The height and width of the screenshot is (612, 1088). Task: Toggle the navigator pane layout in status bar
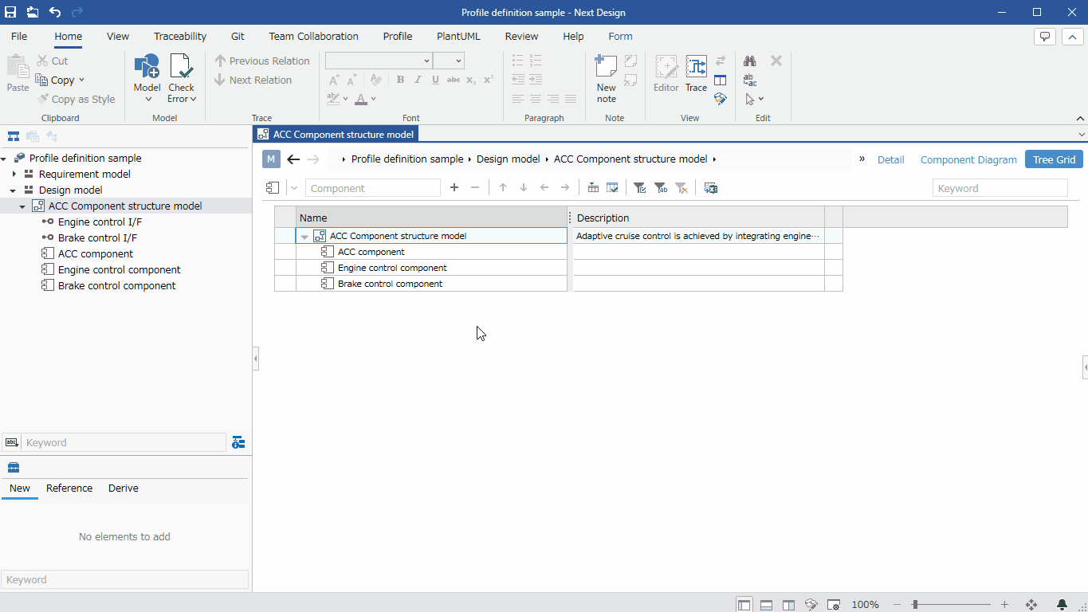point(744,605)
